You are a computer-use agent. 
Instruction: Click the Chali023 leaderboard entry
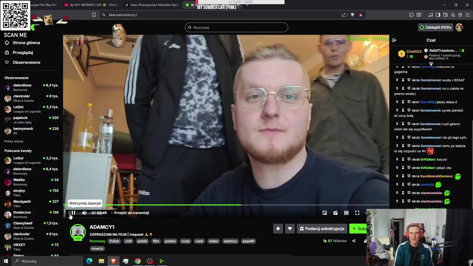410,54
